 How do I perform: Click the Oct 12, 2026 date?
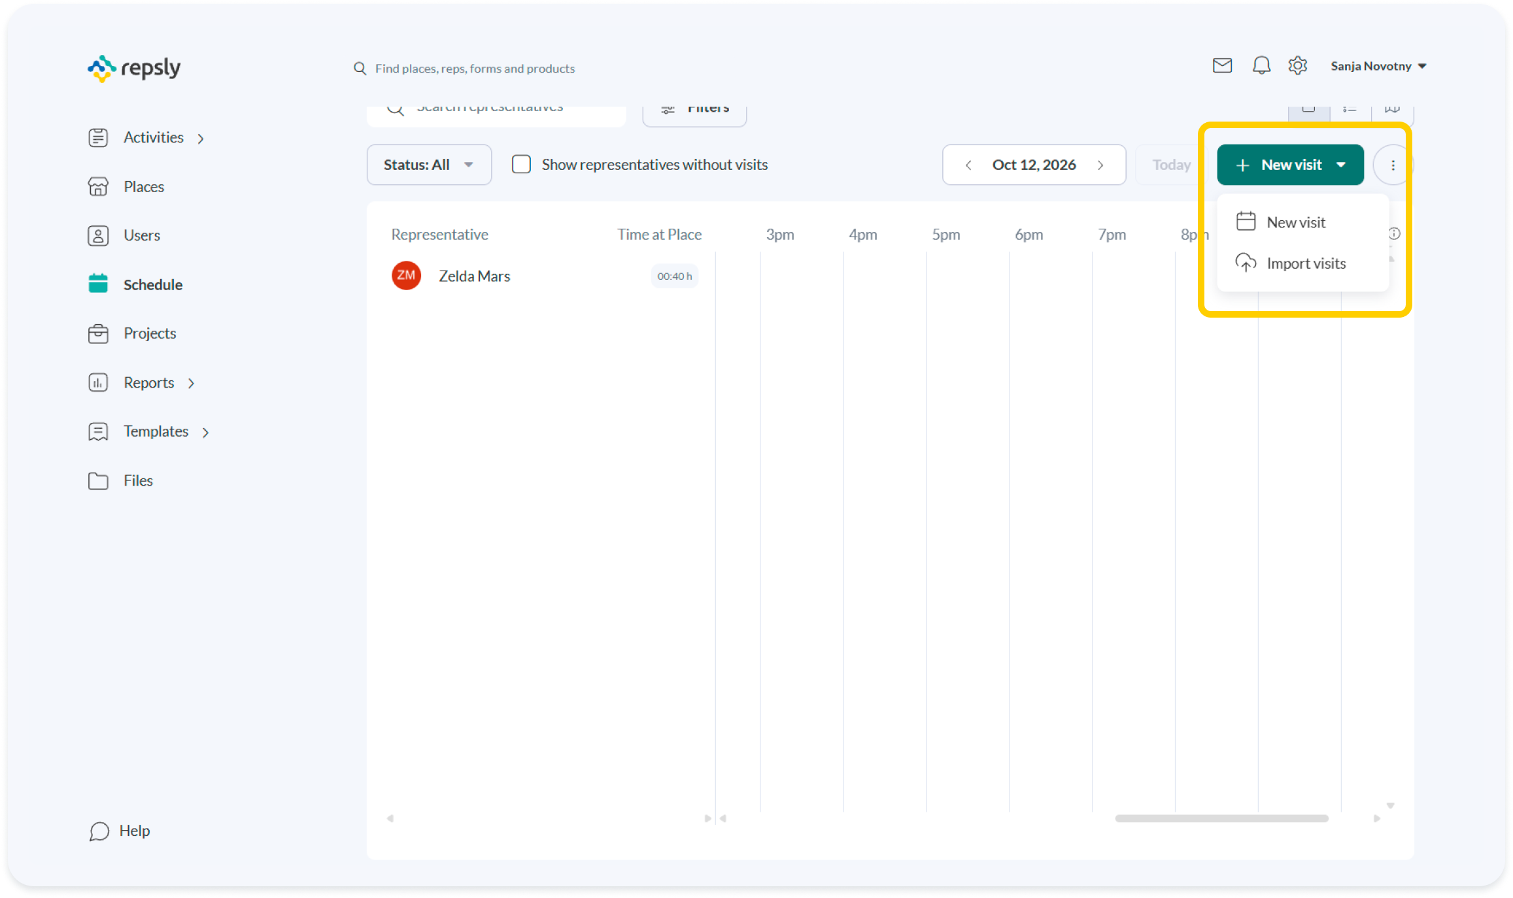[1034, 165]
